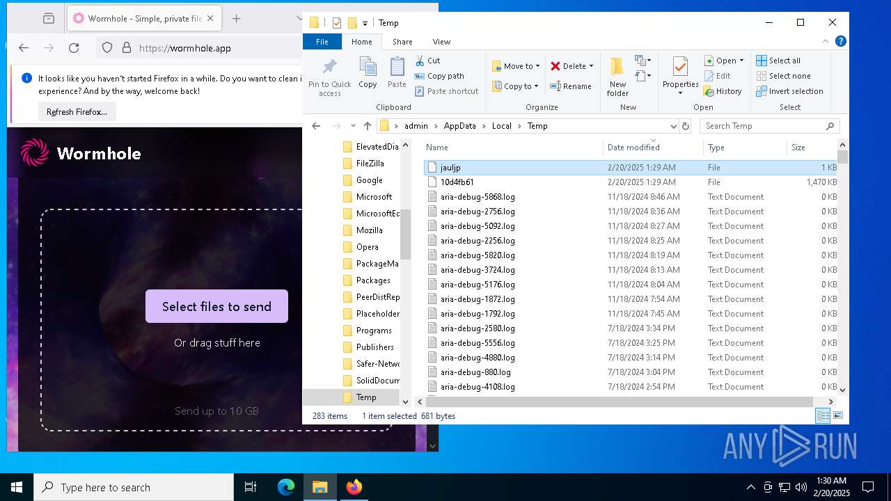Switch to details view layout icon
Screen dimensions: 891x501
[823, 415]
